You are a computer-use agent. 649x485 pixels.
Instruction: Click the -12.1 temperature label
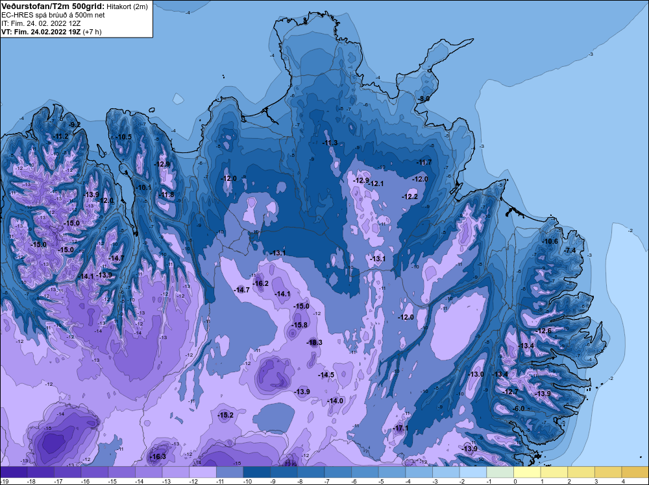(x=376, y=183)
